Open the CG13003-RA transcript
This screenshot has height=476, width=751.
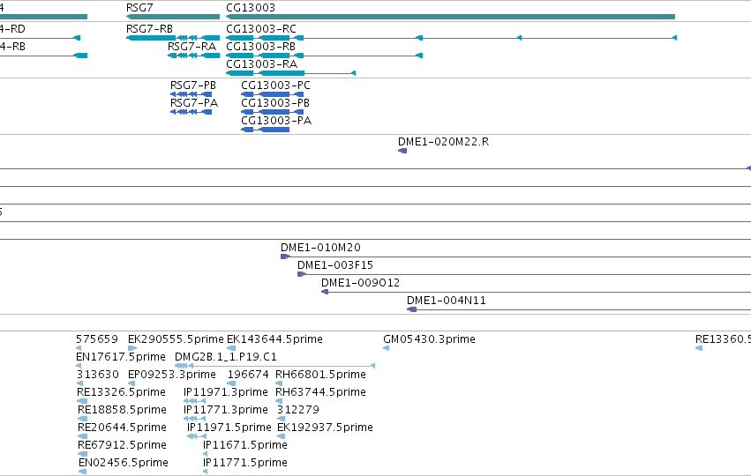tap(290, 73)
